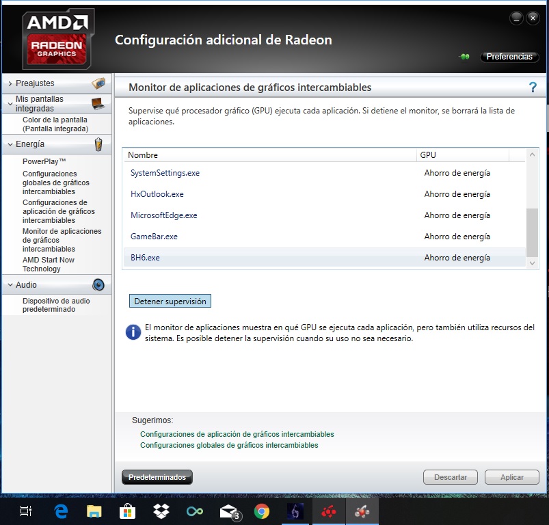This screenshot has width=549, height=525.
Task: Open the infinity-logo app in the taskbar
Action: [x=195, y=512]
